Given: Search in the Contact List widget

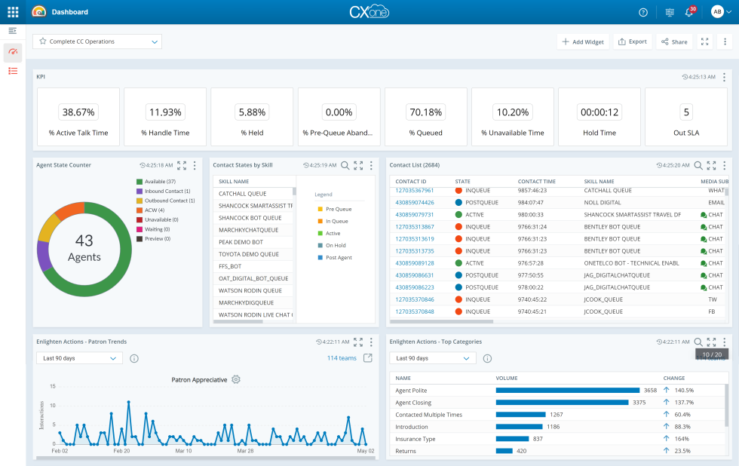Looking at the screenshot, I should [x=698, y=165].
